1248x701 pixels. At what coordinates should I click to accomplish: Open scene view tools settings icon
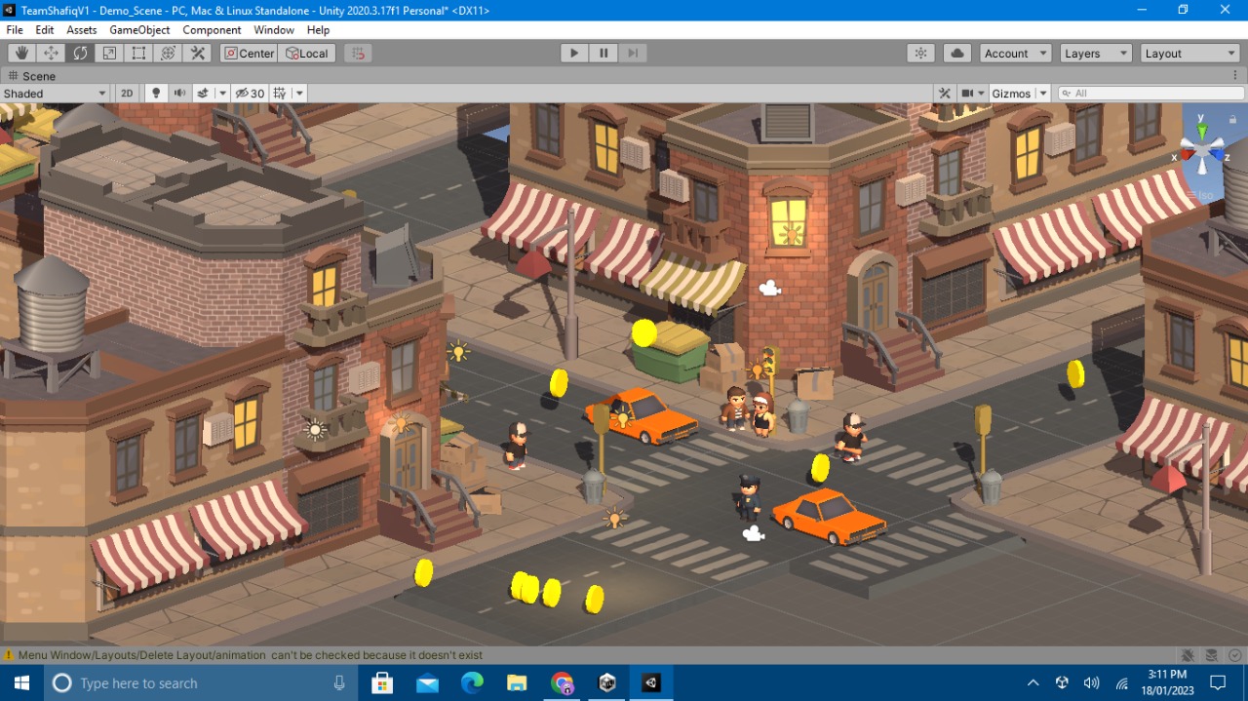pos(944,94)
